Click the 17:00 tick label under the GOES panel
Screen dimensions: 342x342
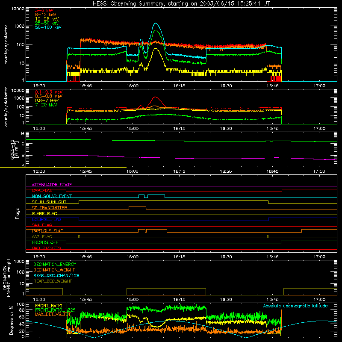tap(319, 171)
